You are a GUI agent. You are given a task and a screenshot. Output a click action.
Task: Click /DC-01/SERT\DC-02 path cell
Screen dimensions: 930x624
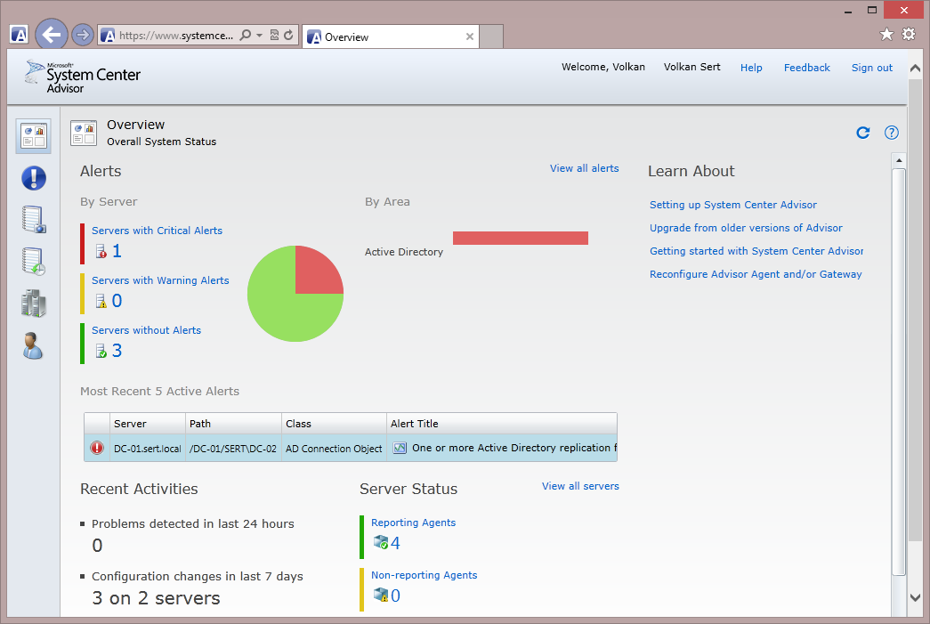pyautogui.click(x=234, y=449)
